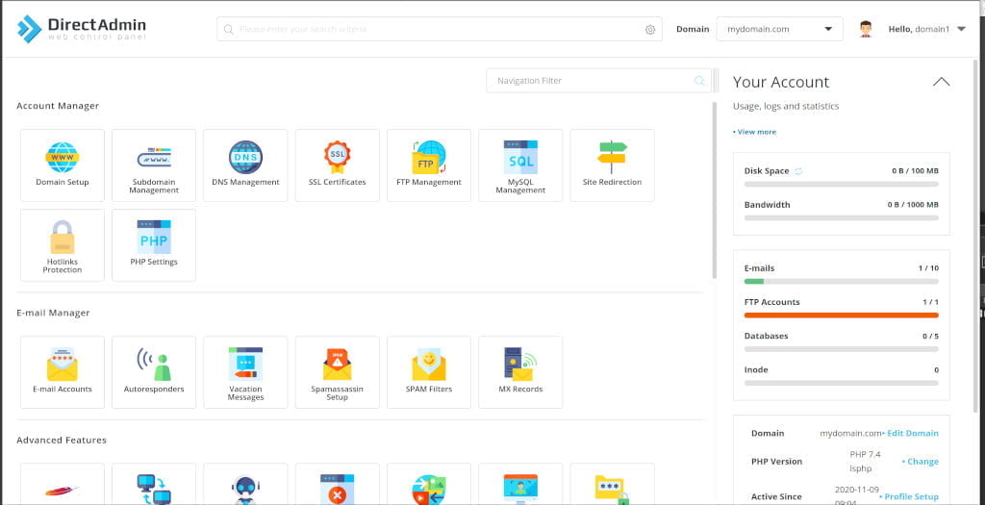
Task: Open Autoresponders
Action: tap(154, 372)
